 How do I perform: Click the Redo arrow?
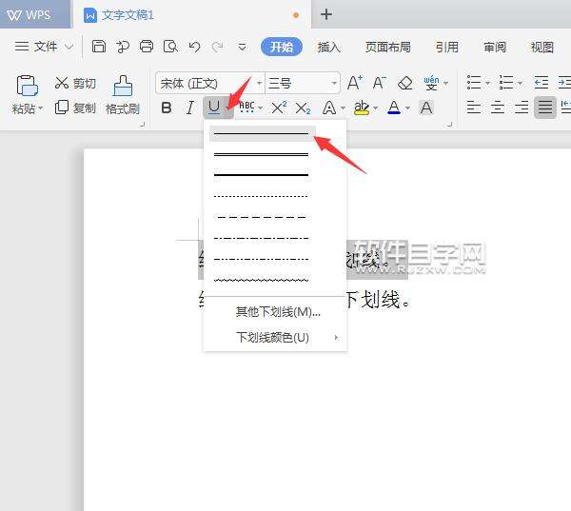point(217,47)
